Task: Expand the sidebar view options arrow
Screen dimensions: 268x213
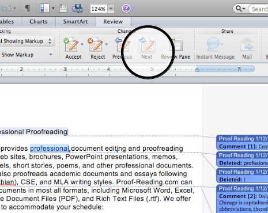Action: [53, 9]
